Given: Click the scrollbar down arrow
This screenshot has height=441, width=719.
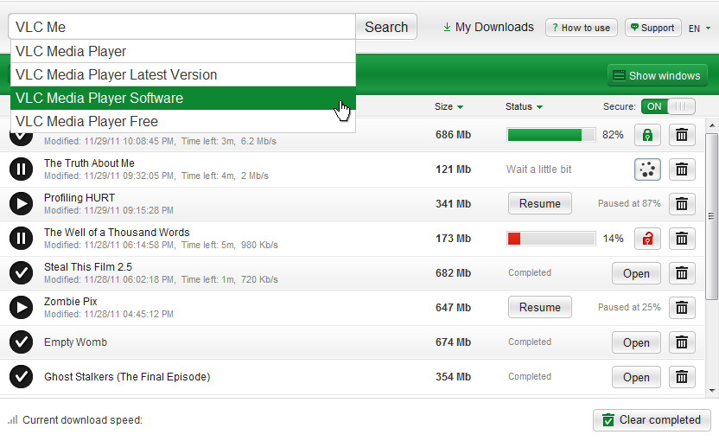Looking at the screenshot, I should click(x=712, y=391).
